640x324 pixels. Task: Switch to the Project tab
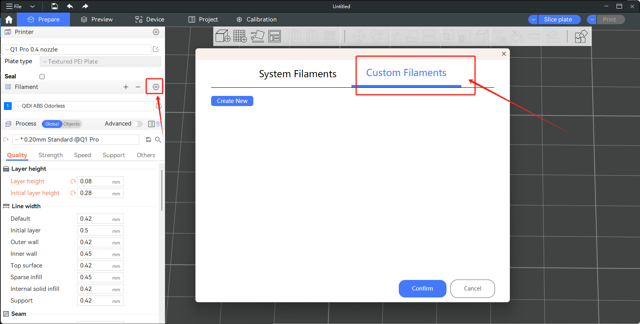point(203,19)
